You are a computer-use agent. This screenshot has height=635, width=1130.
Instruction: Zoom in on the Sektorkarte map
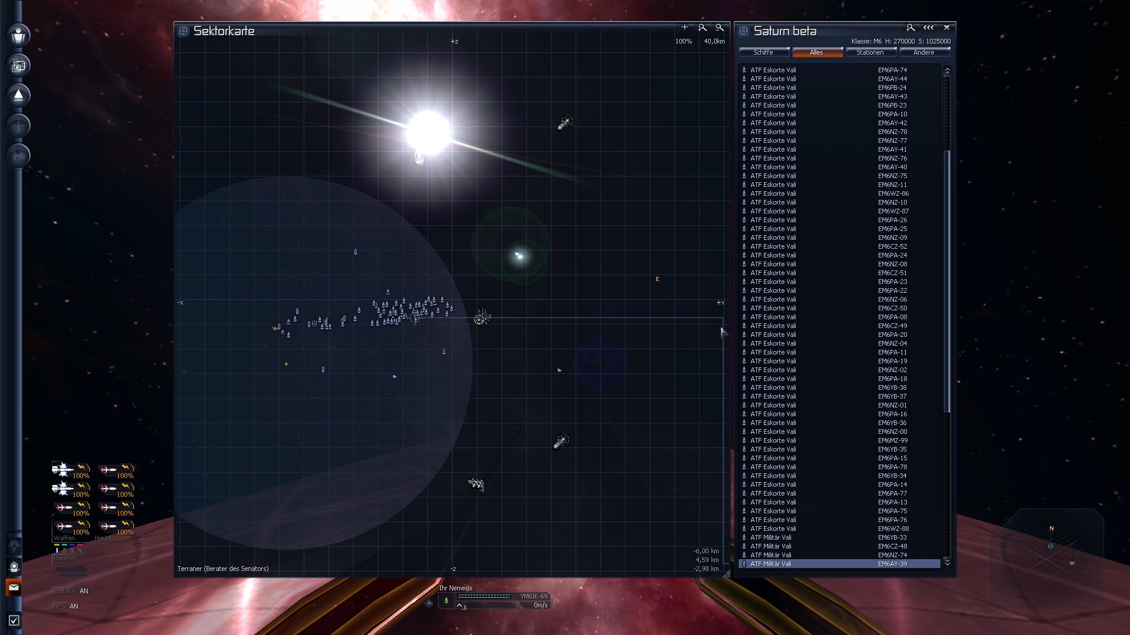702,28
